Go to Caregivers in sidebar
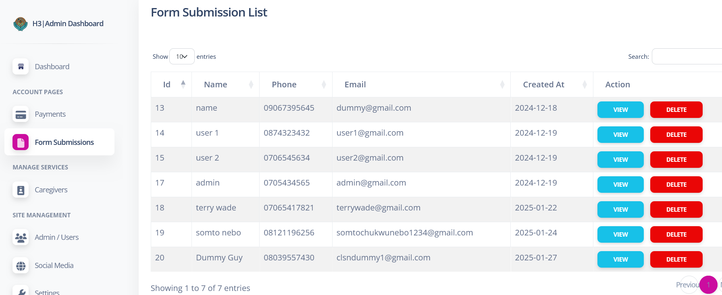722x295 pixels. [x=51, y=190]
